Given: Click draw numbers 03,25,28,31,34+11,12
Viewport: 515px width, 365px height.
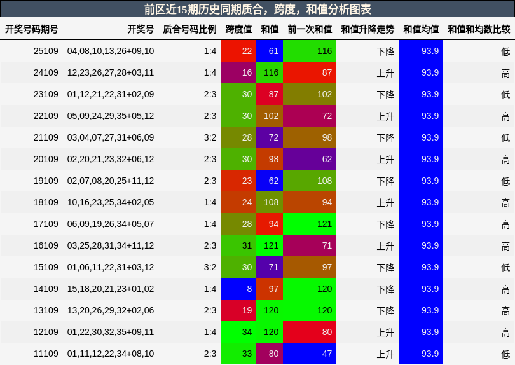Looking at the screenshot, I should pos(111,245).
